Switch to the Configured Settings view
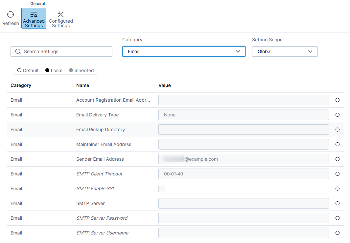The height and width of the screenshot is (243, 350). click(x=60, y=18)
